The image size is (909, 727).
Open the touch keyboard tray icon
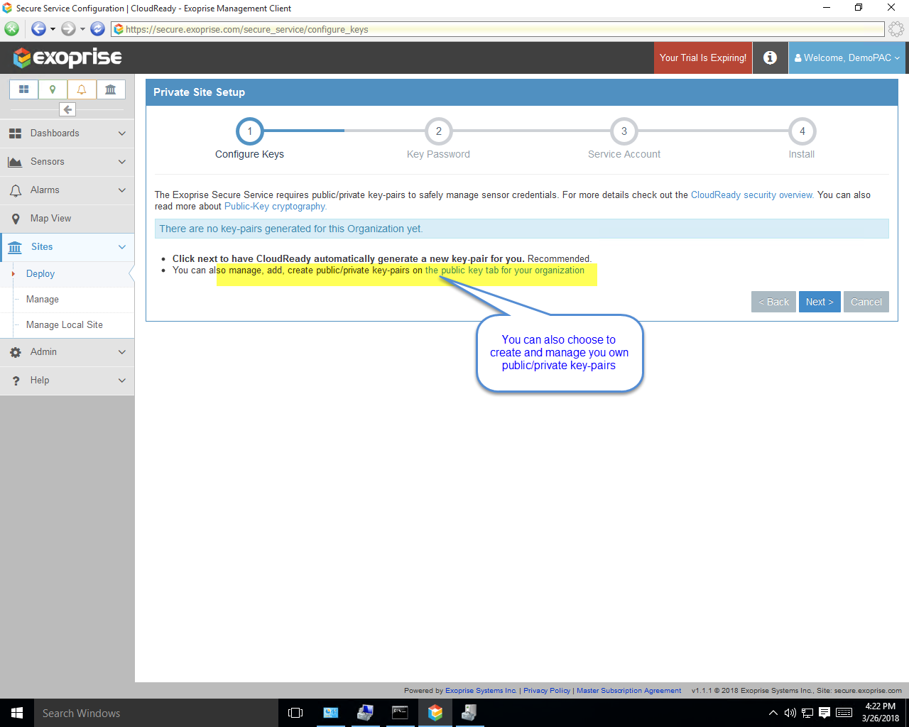pyautogui.click(x=844, y=713)
